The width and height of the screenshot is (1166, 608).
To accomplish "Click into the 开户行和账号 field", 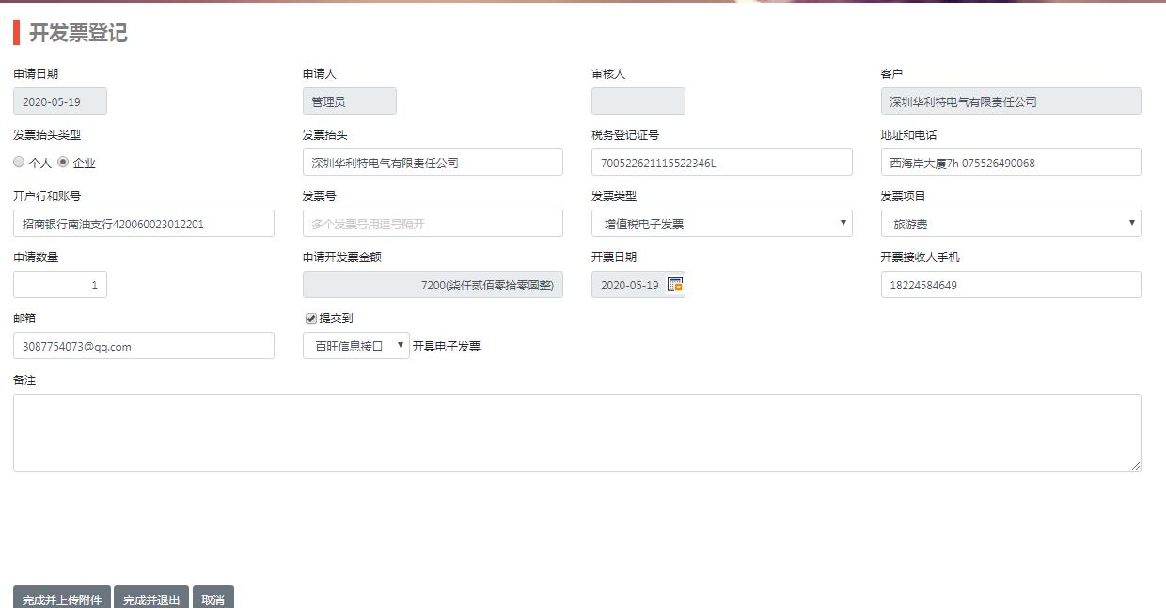I will coord(144,224).
